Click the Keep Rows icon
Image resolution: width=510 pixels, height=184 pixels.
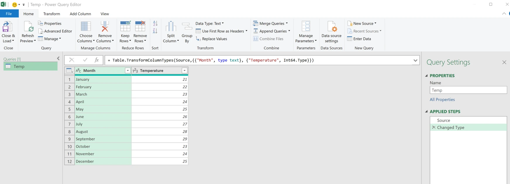coord(125,27)
